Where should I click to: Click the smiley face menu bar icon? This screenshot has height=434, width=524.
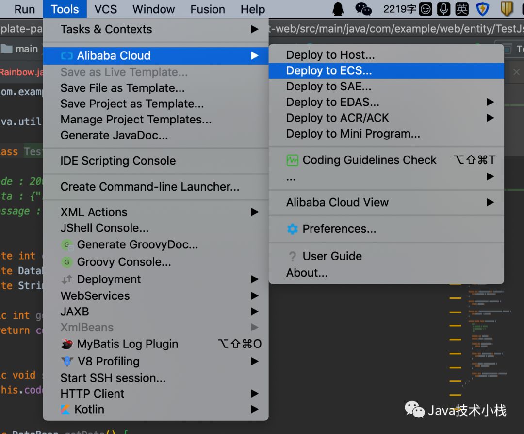click(x=426, y=9)
